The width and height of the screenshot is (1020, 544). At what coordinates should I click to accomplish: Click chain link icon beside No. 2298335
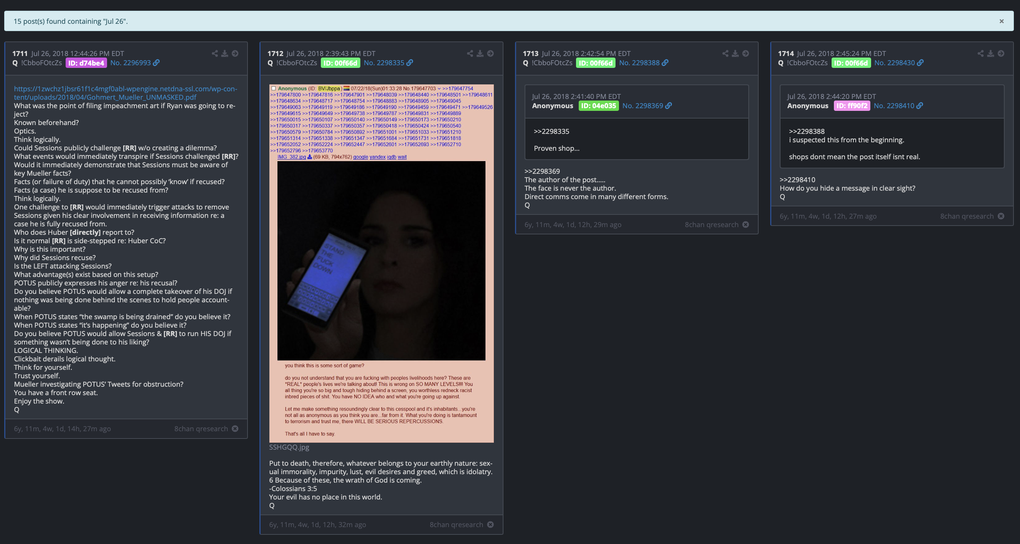(x=410, y=63)
